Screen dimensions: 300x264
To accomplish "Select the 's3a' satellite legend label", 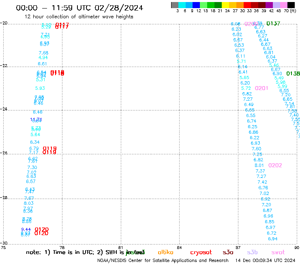I will pos(228,253).
